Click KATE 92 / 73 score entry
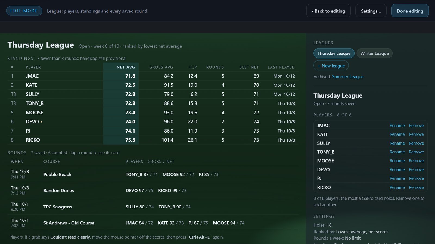Screen dimensions: 435x244 (x=171, y=223)
